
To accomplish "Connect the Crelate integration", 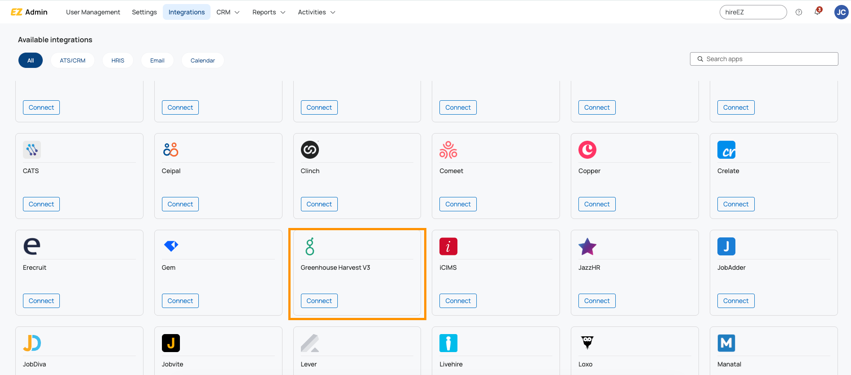I will 736,204.
